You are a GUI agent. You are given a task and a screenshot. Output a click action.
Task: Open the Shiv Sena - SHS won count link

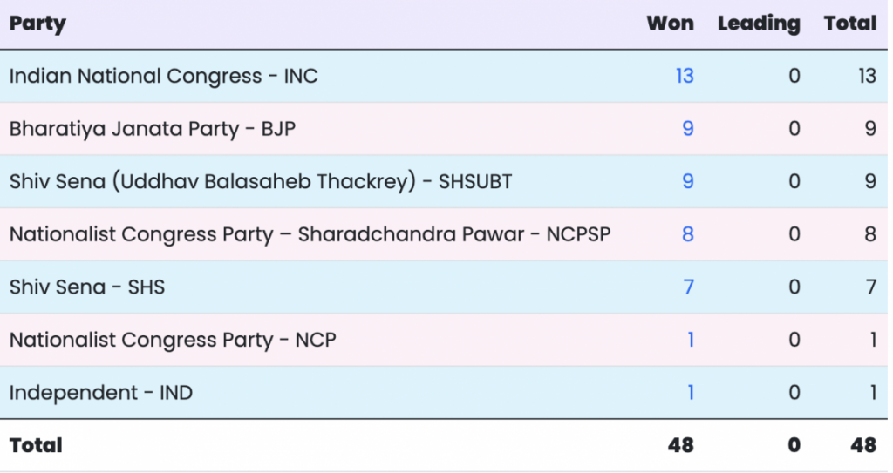(x=688, y=287)
